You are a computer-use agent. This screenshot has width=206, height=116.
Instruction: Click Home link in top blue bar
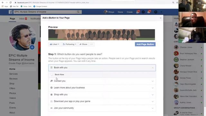tap(120, 12)
